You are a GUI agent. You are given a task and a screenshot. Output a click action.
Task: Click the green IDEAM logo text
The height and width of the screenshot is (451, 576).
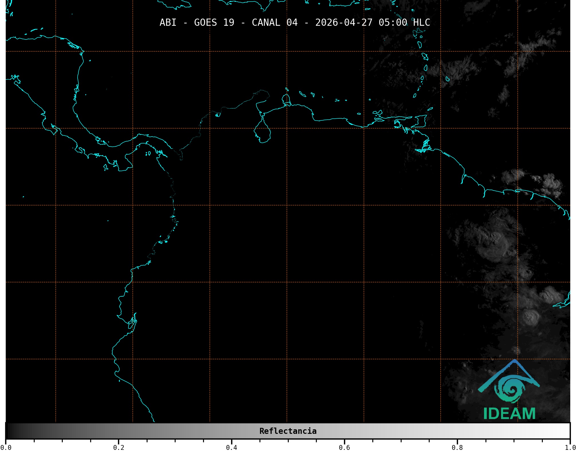[509, 414]
